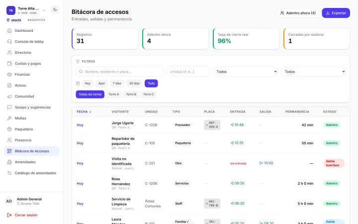Click the Proveedor type tag
The width and height of the screenshot is (358, 224).
[182, 125]
